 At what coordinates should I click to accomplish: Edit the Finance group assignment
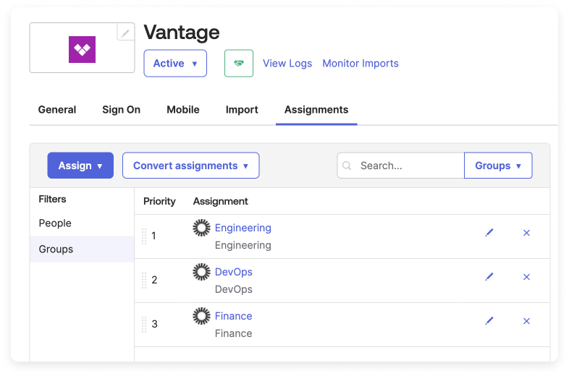pos(489,321)
